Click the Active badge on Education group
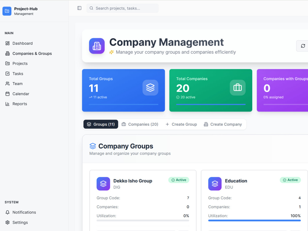308x231 pixels. pyautogui.click(x=290, y=180)
